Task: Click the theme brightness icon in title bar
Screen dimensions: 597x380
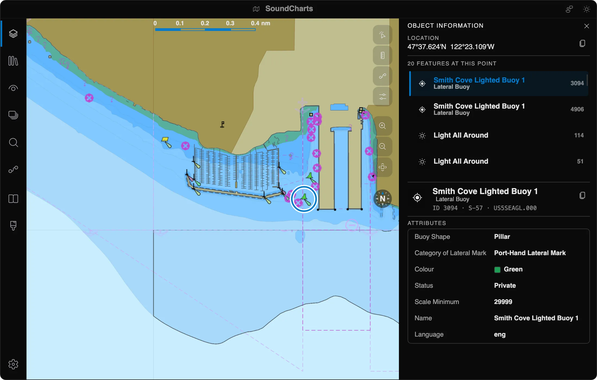Action: click(x=586, y=9)
